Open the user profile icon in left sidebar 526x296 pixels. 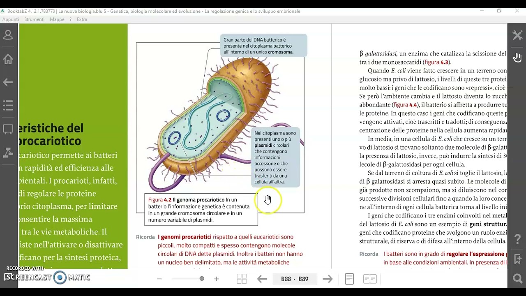8,35
